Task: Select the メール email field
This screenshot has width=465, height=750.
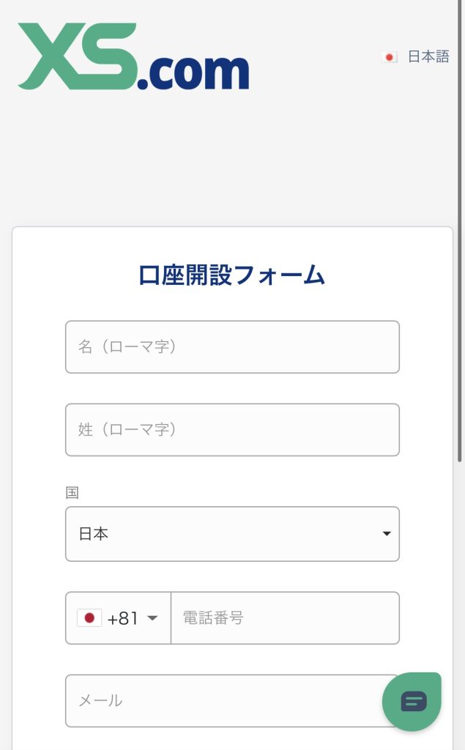Action: coord(220,701)
